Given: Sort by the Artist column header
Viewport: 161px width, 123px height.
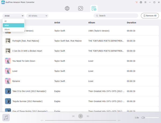Looking at the screenshot, I should pyautogui.click(x=57, y=23).
